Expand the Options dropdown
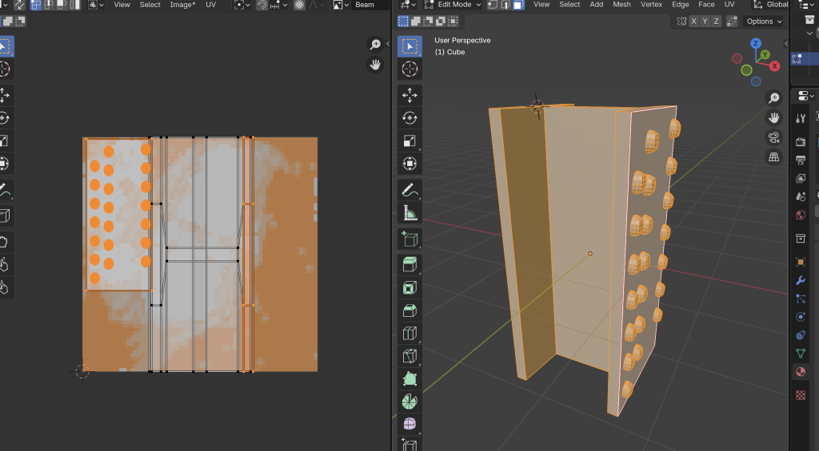 click(764, 22)
